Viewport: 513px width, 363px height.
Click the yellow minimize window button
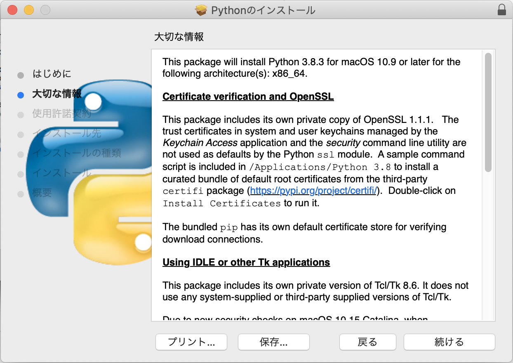tap(28, 10)
